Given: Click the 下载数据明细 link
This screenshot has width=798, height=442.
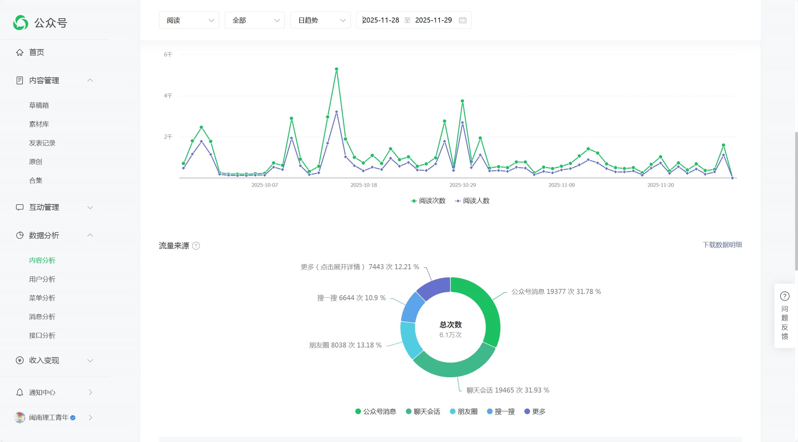Looking at the screenshot, I should [x=722, y=245].
